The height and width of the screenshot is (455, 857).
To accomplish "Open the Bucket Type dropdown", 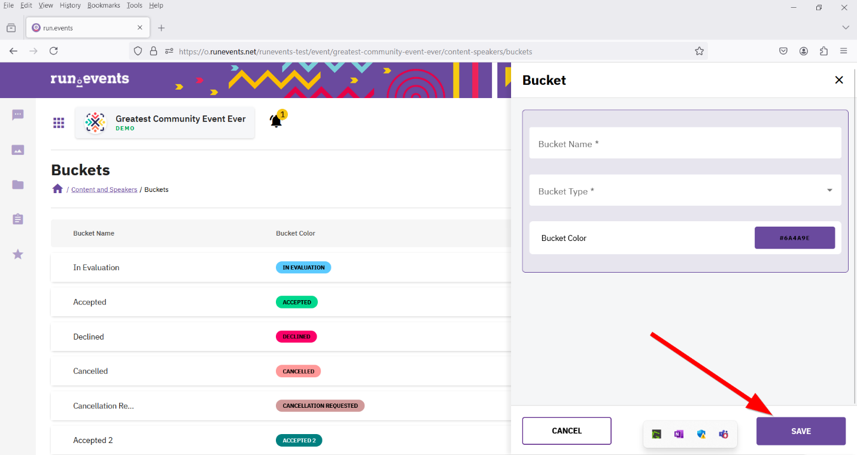I will [x=685, y=190].
